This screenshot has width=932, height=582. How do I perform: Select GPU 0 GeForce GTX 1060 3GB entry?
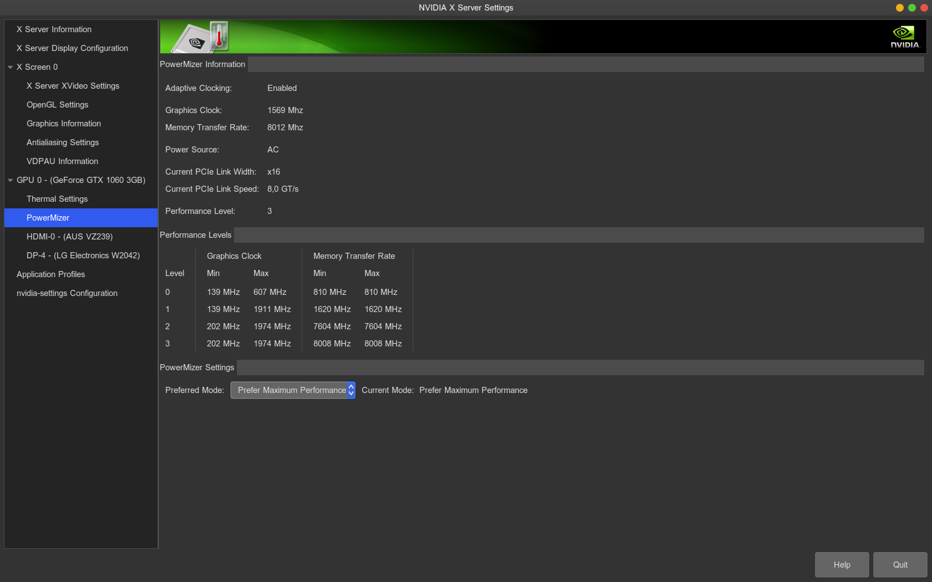[x=81, y=180]
